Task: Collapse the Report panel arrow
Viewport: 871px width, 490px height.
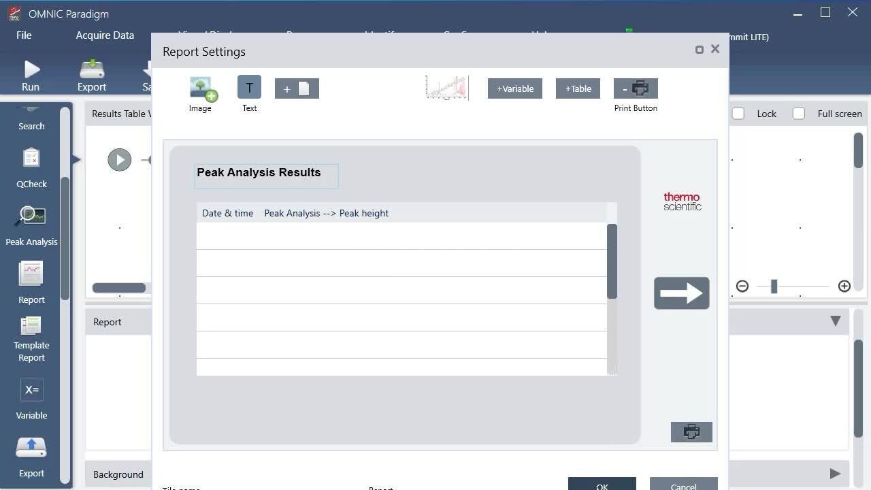Action: [x=836, y=321]
